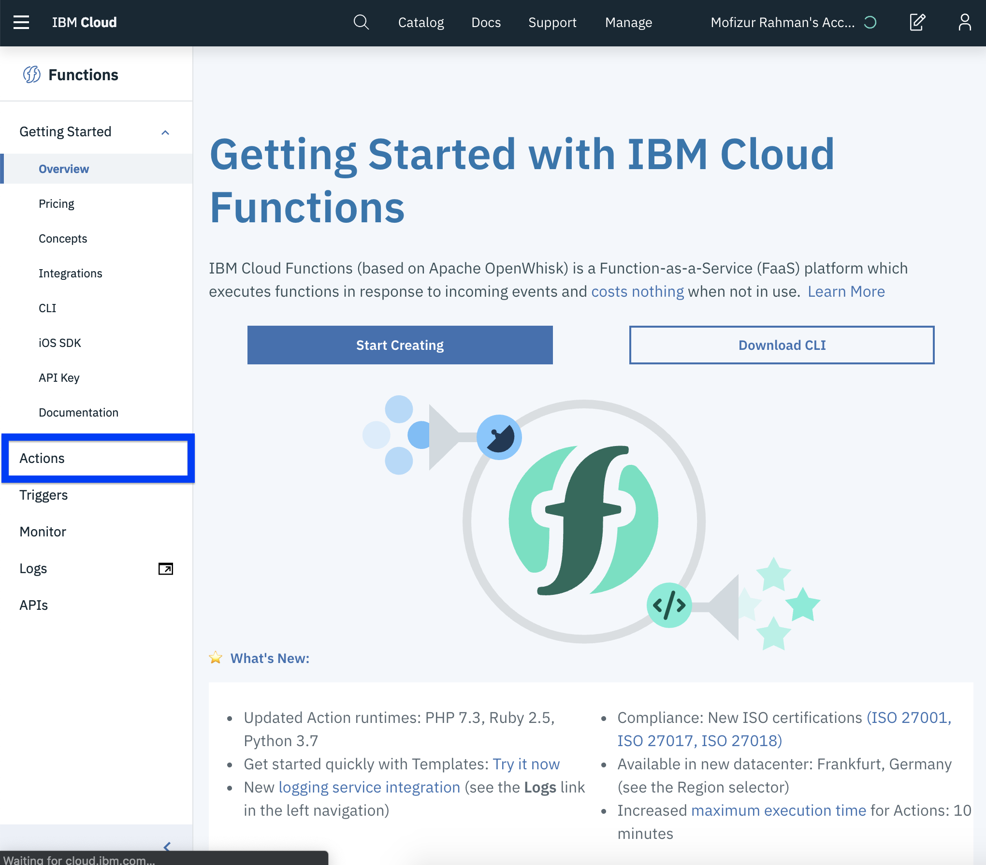986x865 pixels.
Task: Open the Manage menu
Action: tap(629, 22)
